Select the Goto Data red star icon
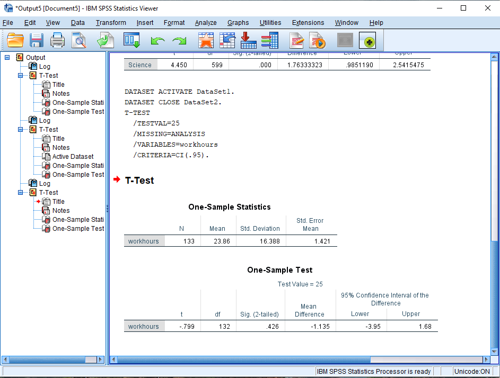The height and width of the screenshot is (378, 500). click(x=206, y=40)
